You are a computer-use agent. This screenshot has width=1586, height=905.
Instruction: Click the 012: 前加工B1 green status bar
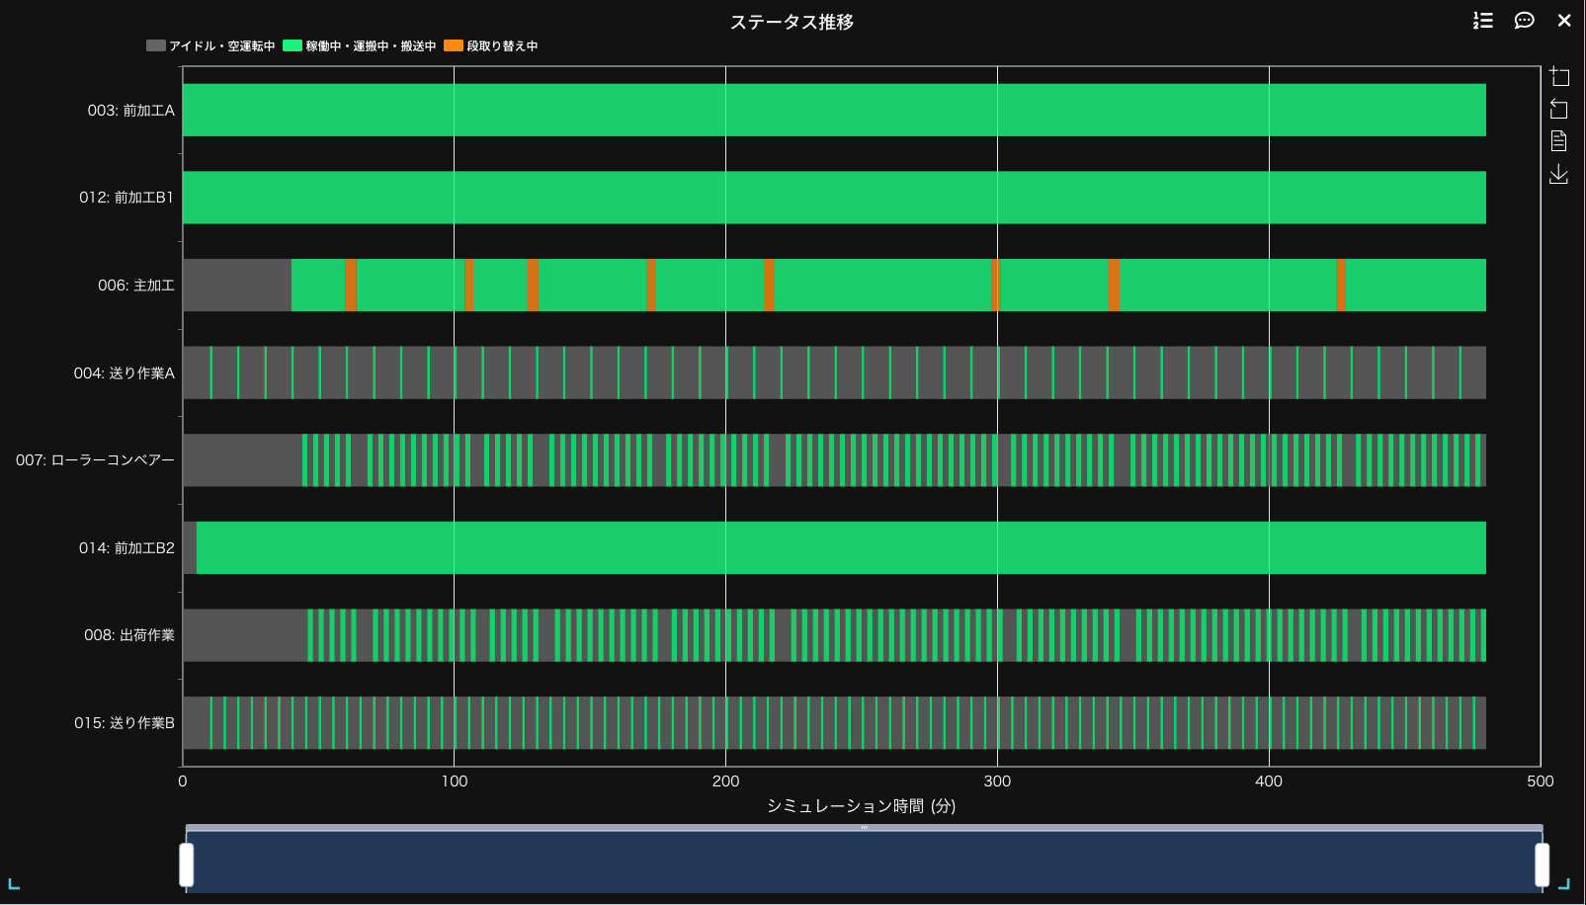tap(834, 198)
